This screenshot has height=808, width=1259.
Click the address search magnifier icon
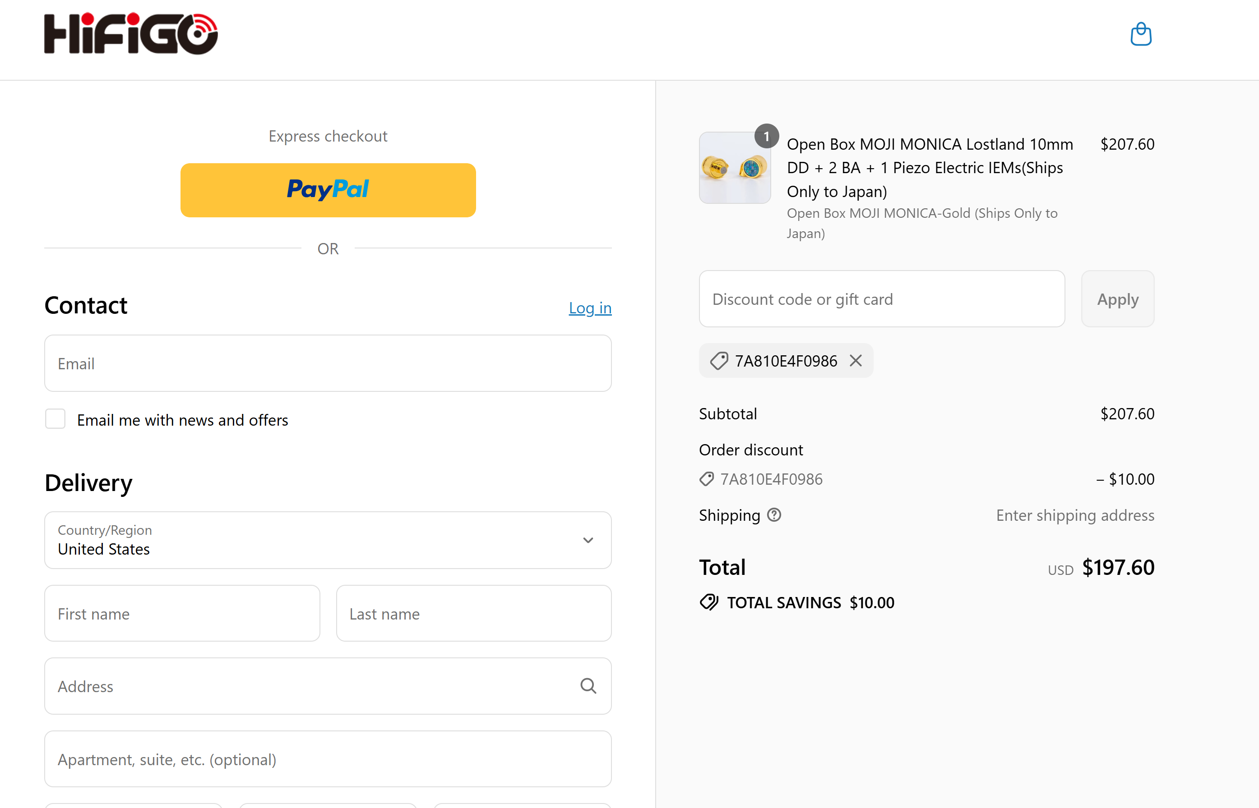[588, 686]
